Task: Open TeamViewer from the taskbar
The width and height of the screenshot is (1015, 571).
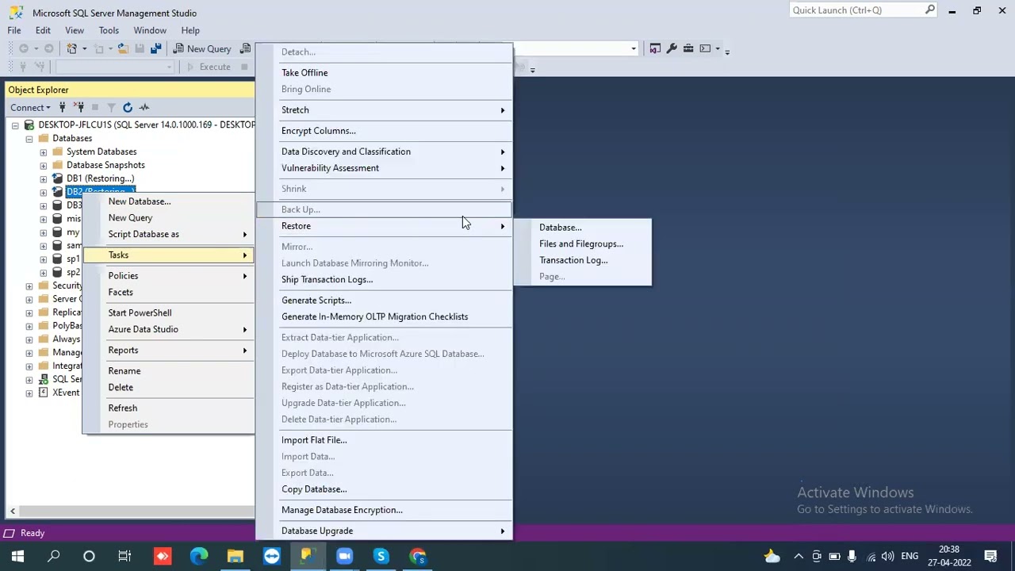Action: point(271,556)
